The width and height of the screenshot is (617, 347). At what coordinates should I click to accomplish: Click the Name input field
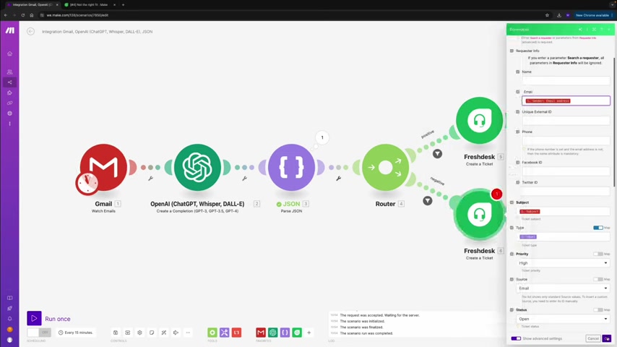tap(566, 81)
